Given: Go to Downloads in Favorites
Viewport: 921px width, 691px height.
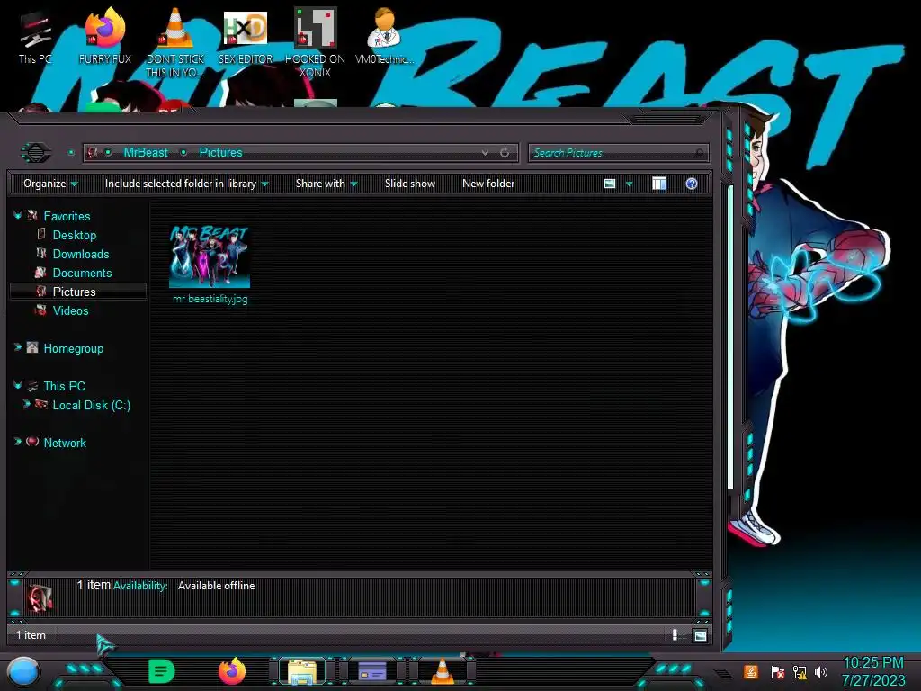Looking at the screenshot, I should click(81, 254).
